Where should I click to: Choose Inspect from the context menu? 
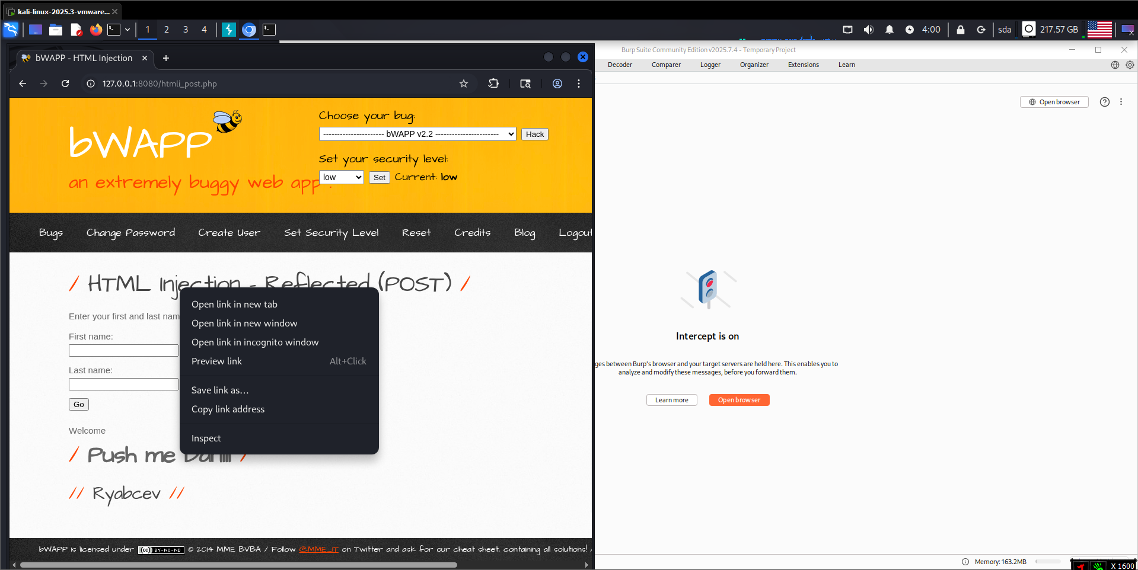pyautogui.click(x=206, y=438)
